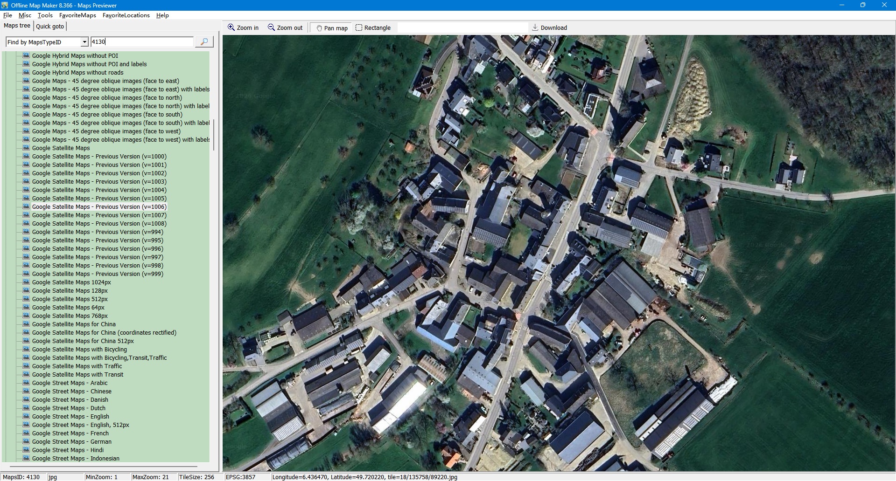Click the Google Street Maps - English icon
The image size is (896, 481).
click(26, 417)
